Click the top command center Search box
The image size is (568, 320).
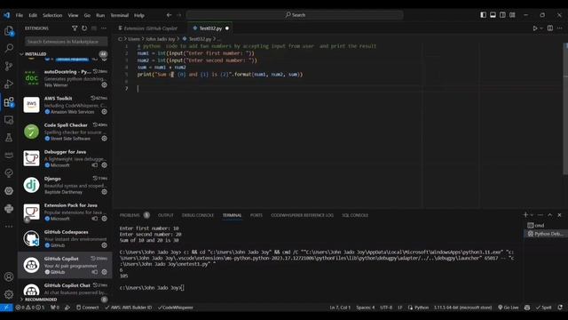click(295, 15)
